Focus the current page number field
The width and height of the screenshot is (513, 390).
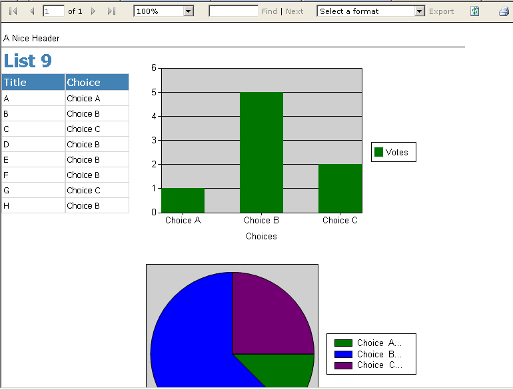coord(54,11)
